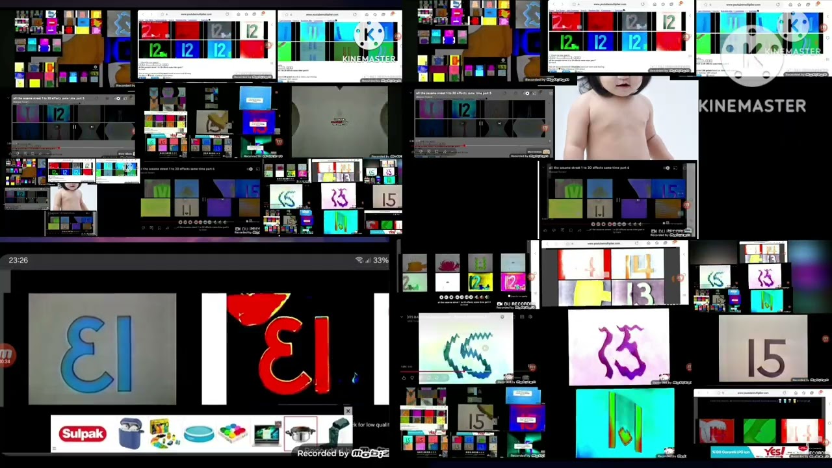Select the pink lotus tile in DU Recorder grid
Screen dimensions: 832x468
point(447,263)
